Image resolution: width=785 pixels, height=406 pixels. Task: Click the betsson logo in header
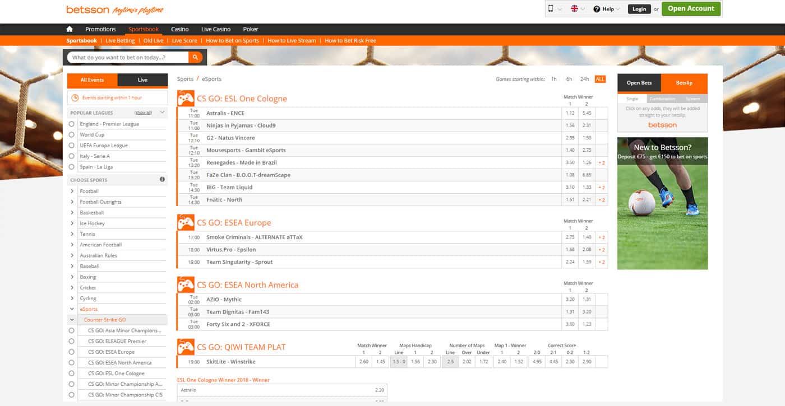[86, 10]
